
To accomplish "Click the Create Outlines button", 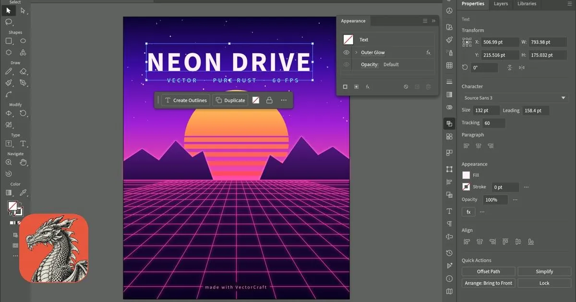I will (x=185, y=100).
